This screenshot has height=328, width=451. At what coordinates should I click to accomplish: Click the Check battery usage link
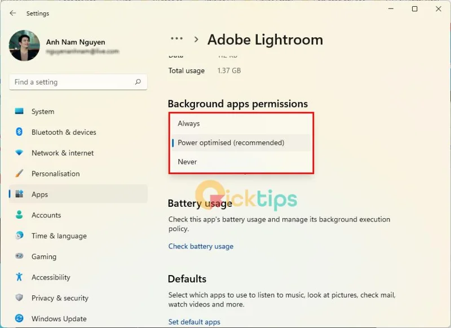(x=201, y=246)
